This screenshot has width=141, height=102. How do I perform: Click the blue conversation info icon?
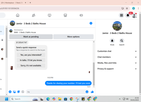tap(91, 23)
